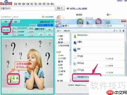Screen dimensions: 127x95
Task: Go back in the file open dialog
Action: click(x=57, y=26)
